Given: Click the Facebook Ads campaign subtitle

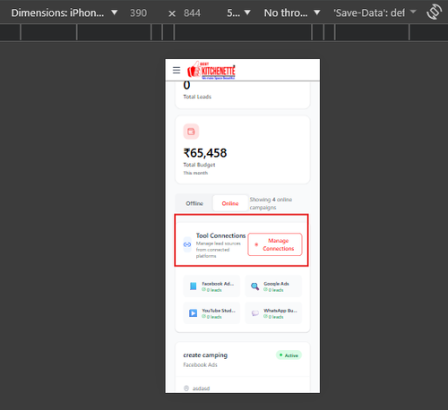Looking at the screenshot, I should pyautogui.click(x=200, y=364).
